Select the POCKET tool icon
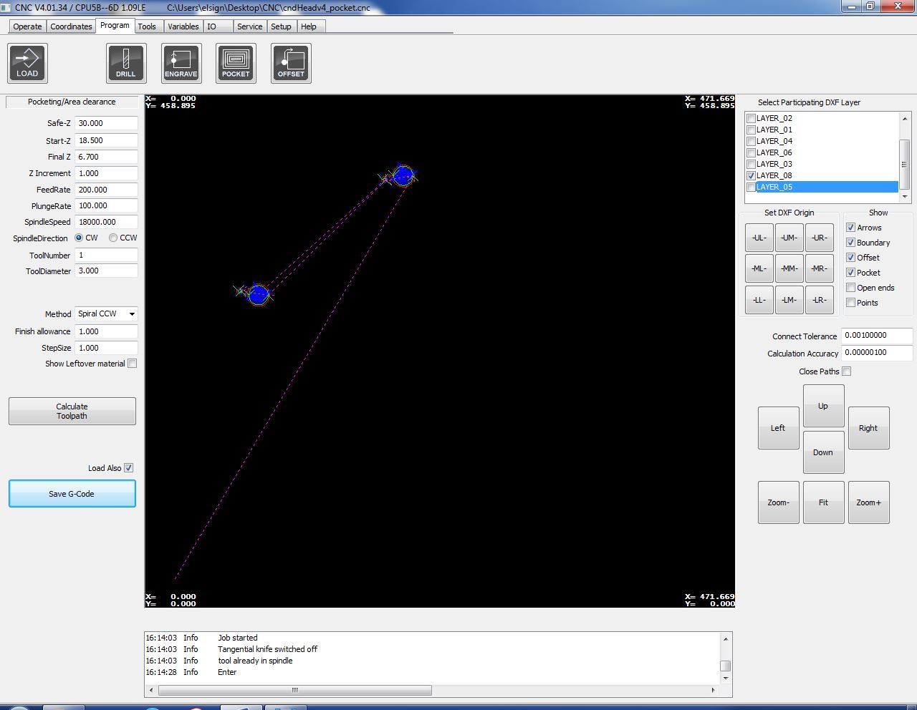 point(236,63)
